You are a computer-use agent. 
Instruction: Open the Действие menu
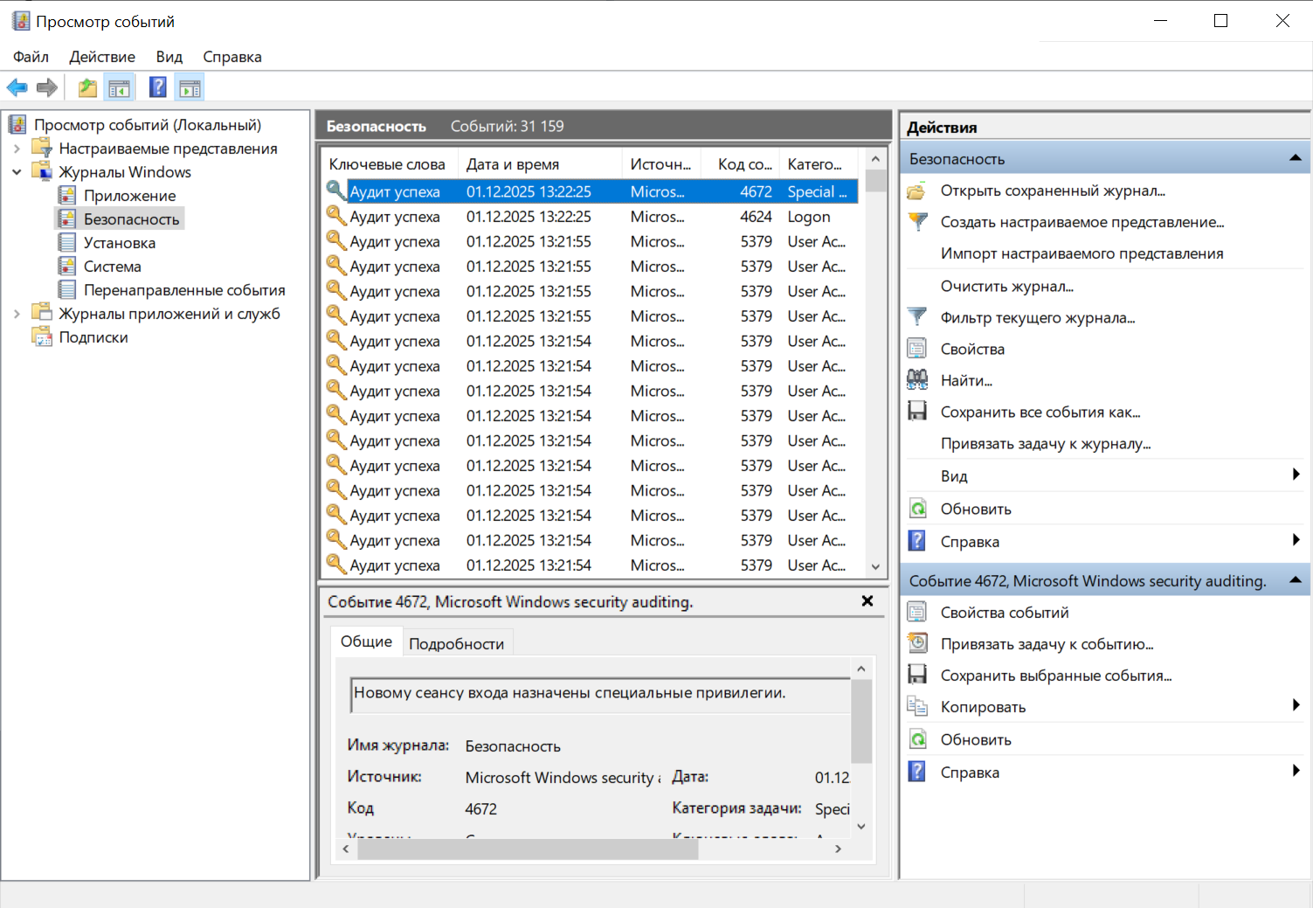102,57
